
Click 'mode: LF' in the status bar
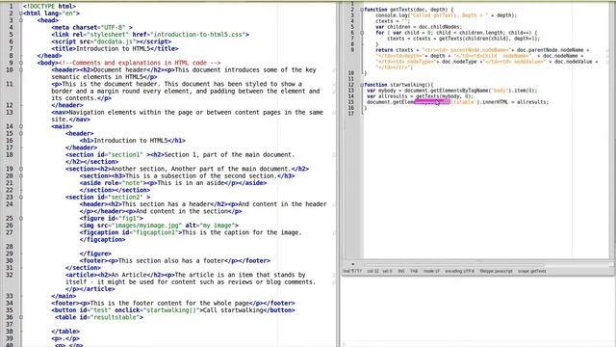click(431, 272)
